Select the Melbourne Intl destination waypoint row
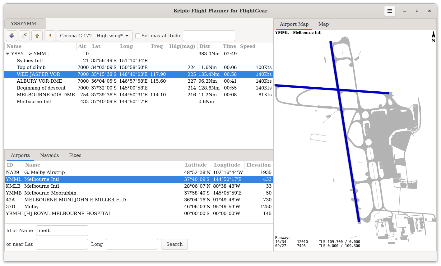The image size is (441, 266). point(139,102)
